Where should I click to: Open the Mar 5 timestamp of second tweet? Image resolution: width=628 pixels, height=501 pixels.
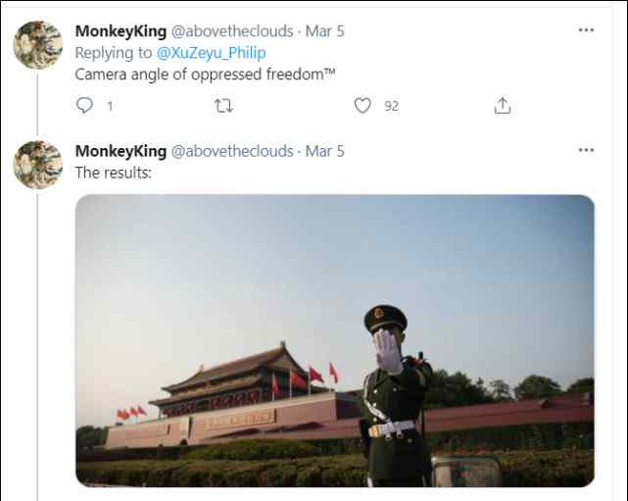[325, 151]
